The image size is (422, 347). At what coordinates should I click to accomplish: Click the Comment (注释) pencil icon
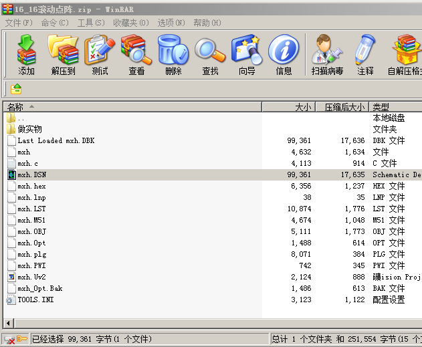point(365,50)
